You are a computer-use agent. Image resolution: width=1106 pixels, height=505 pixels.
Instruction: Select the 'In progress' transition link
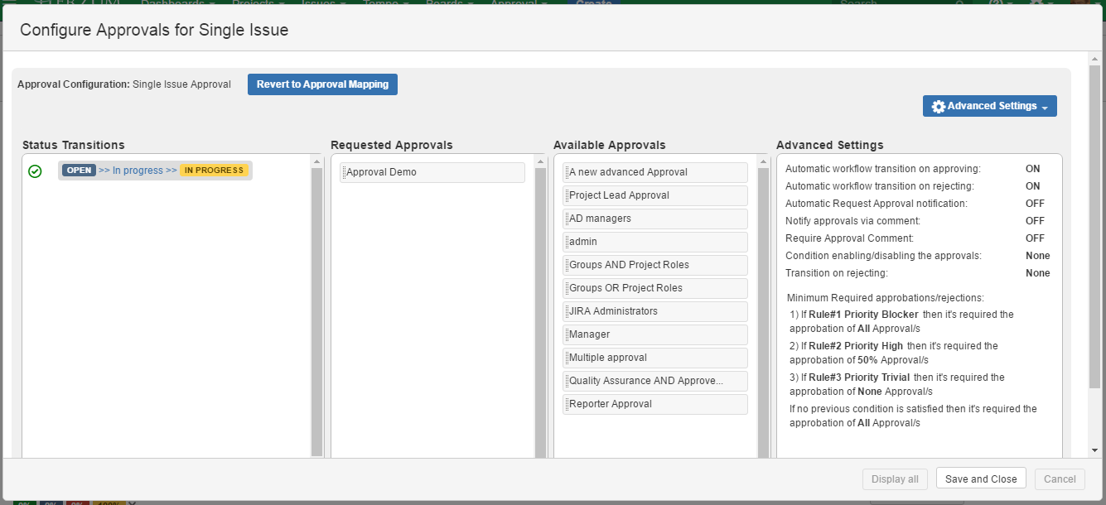138,171
